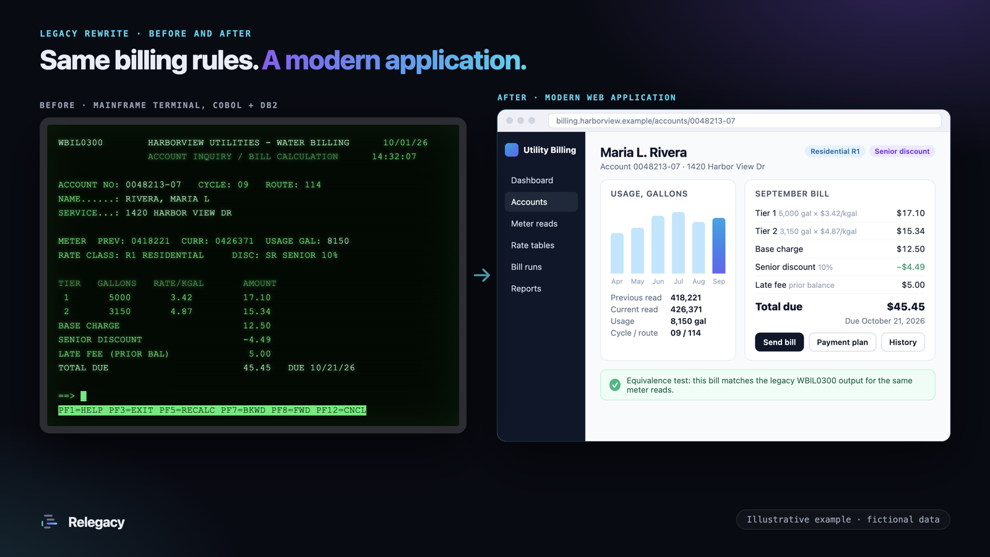Click the Usage value 8,150 gal
This screenshot has height=557, width=990.
(688, 321)
